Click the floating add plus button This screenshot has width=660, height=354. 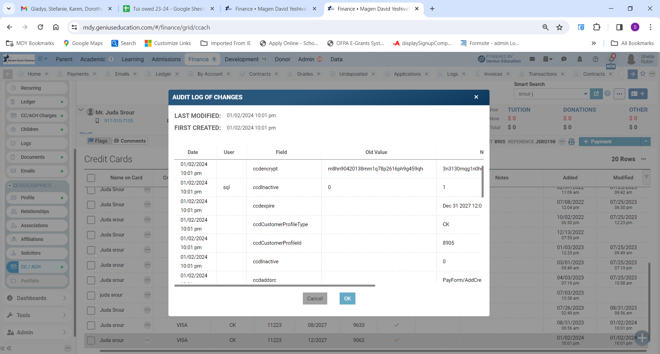coord(642,338)
